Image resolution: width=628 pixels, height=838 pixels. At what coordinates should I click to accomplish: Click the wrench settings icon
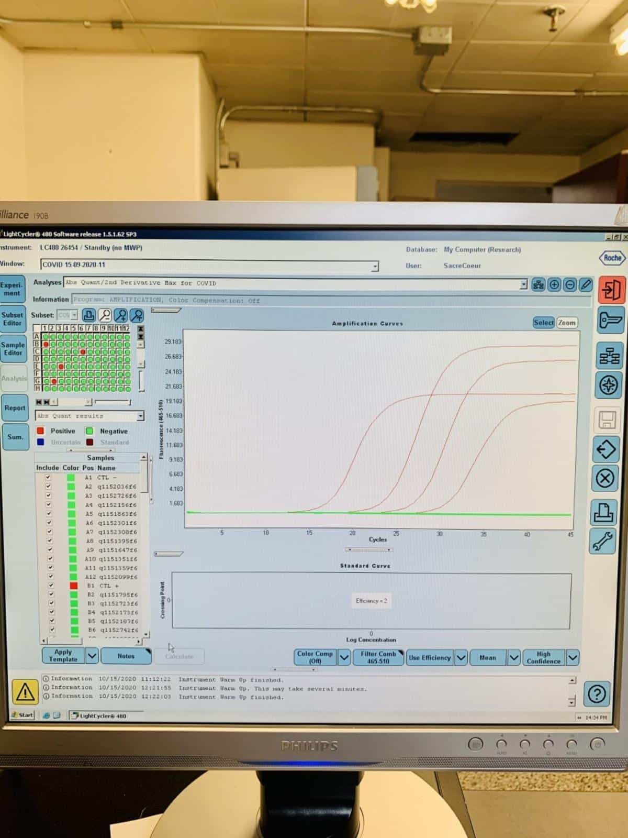click(603, 542)
